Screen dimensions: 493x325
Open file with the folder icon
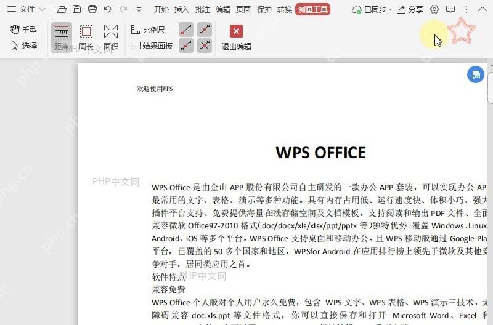point(61,9)
